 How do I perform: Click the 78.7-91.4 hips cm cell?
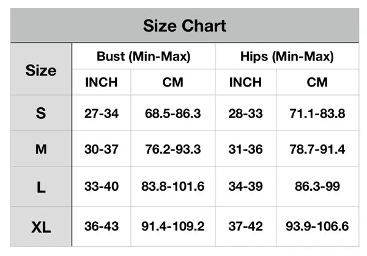(x=317, y=149)
